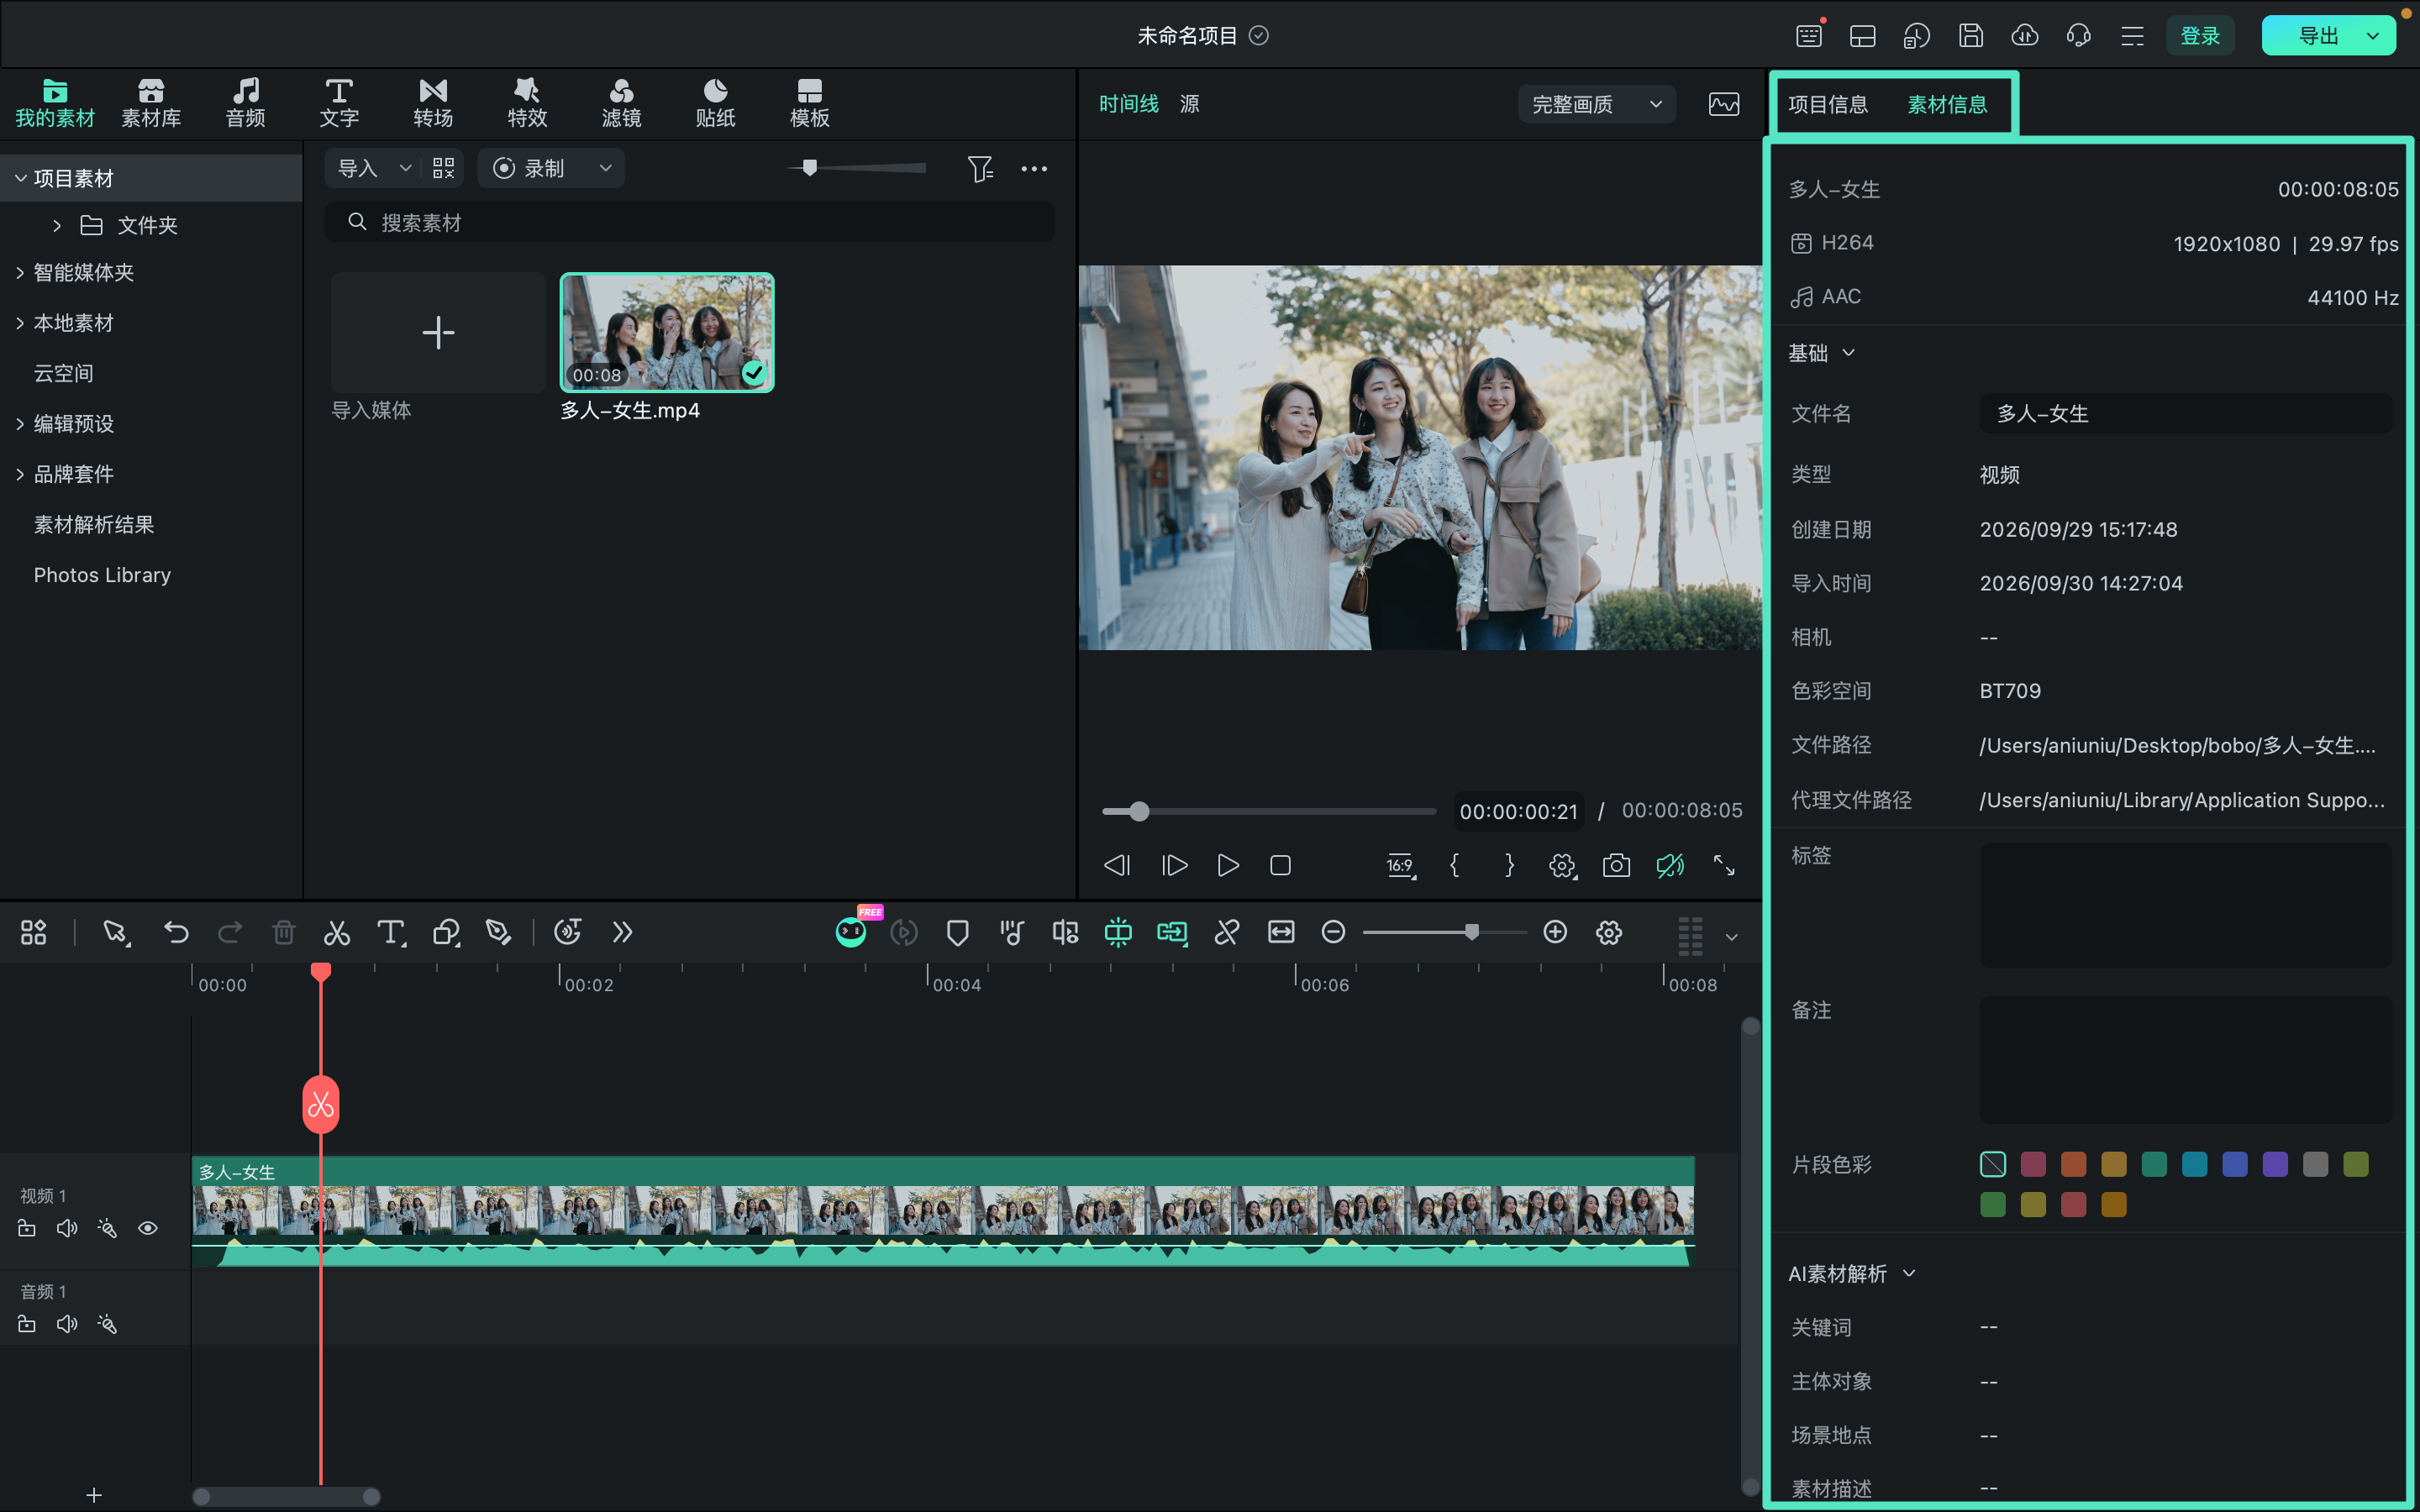The width and height of the screenshot is (2420, 1512).
Task: Zoom out the timeline with minus icon
Action: tap(1333, 933)
